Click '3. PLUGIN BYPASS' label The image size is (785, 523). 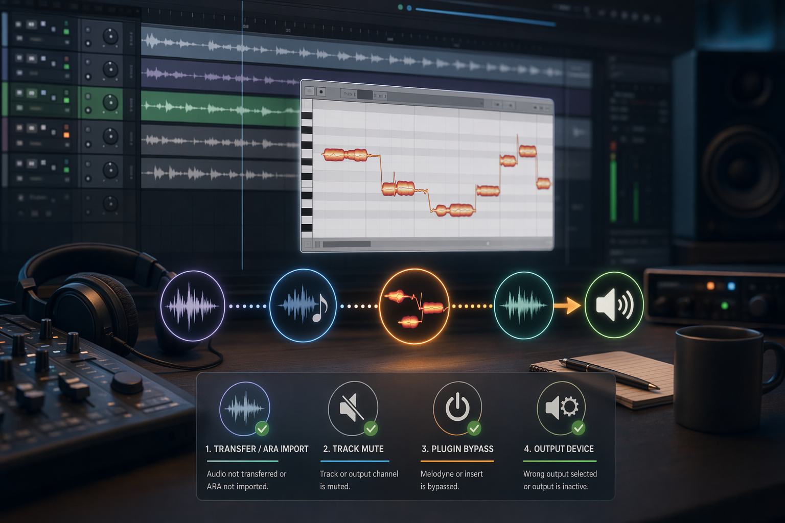point(457,449)
